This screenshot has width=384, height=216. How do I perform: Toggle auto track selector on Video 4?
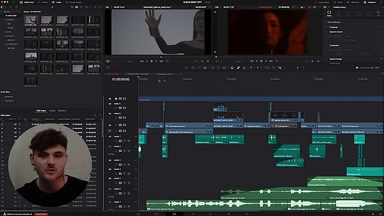click(x=120, y=108)
